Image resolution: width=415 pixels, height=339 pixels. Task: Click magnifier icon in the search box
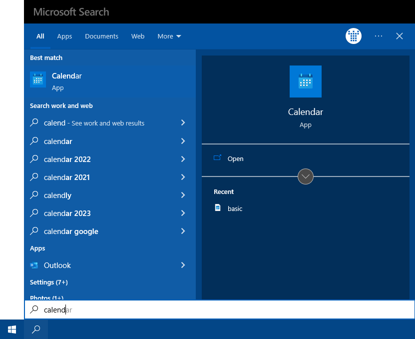(x=34, y=309)
